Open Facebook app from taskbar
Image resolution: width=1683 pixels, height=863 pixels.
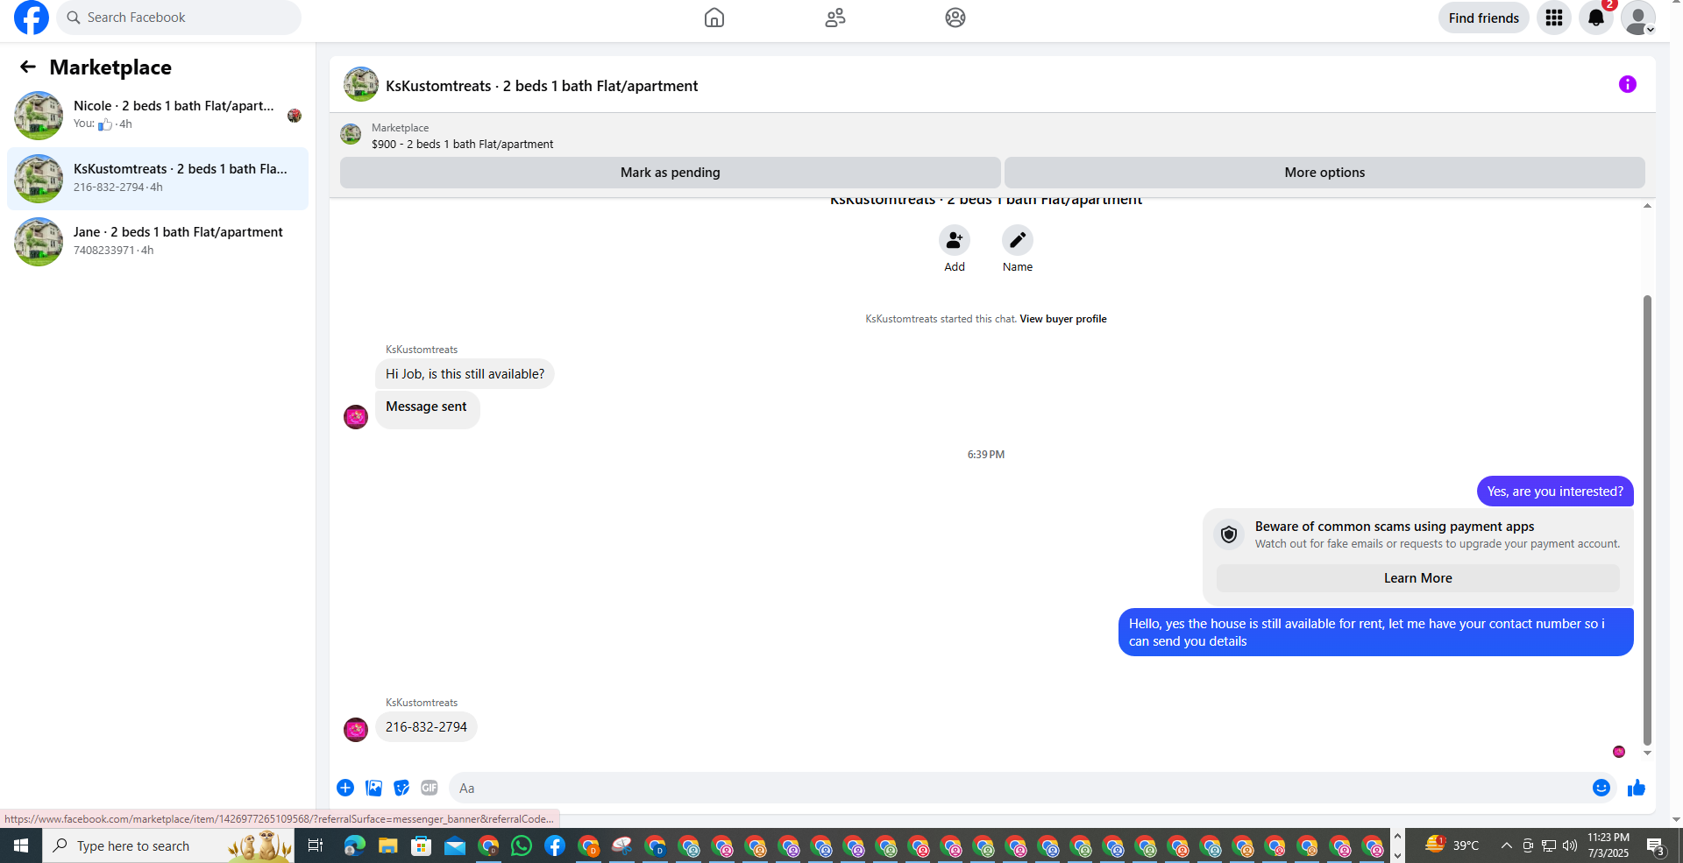click(555, 845)
